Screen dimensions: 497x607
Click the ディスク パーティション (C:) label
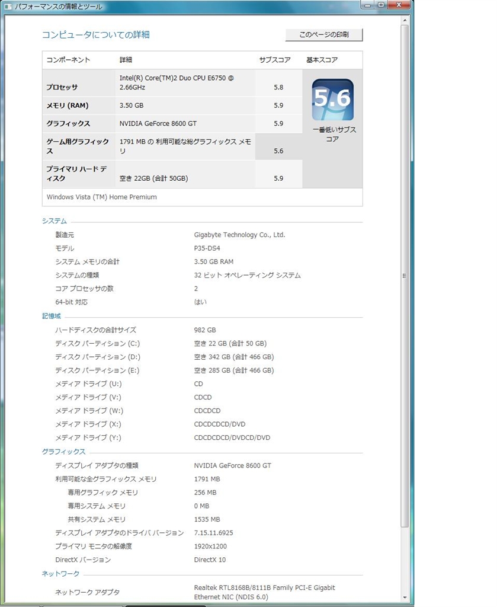tap(98, 343)
